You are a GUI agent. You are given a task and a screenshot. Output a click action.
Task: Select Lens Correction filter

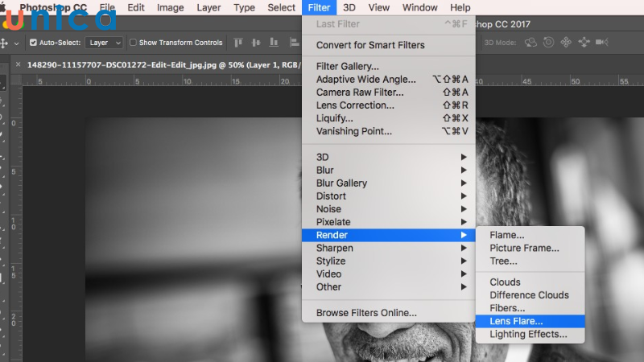click(389, 105)
